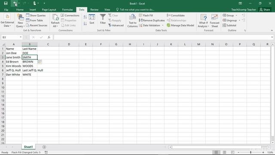275x155 pixels.
Task: Collapse the ribbon with the chevron
Action: point(272,31)
